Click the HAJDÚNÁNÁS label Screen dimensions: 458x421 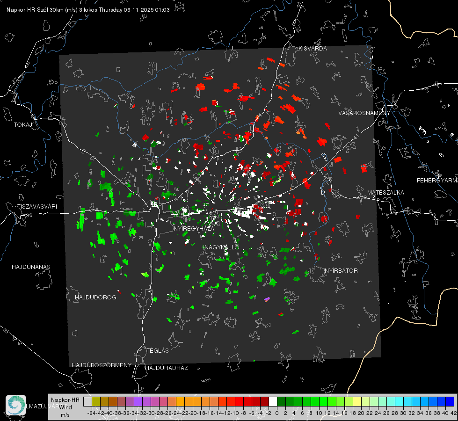[31, 267]
